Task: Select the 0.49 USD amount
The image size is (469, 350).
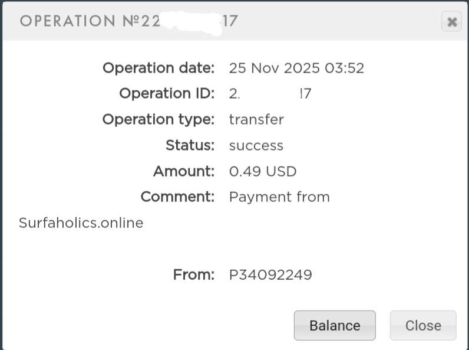Action: pos(263,171)
